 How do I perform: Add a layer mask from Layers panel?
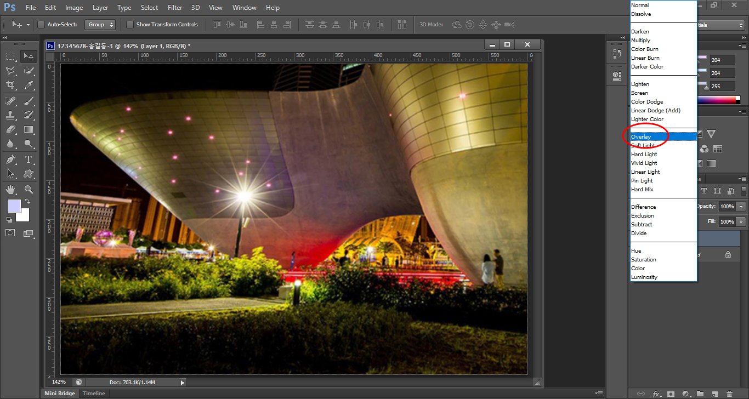coord(670,394)
